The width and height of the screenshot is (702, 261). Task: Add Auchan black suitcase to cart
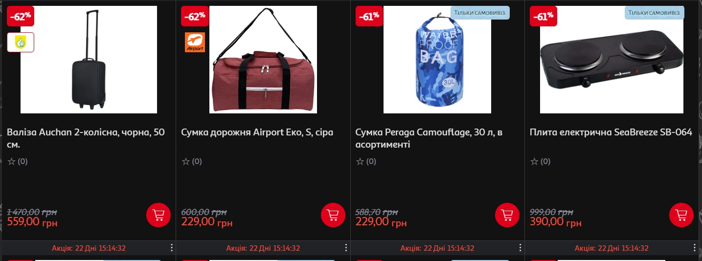pyautogui.click(x=159, y=215)
